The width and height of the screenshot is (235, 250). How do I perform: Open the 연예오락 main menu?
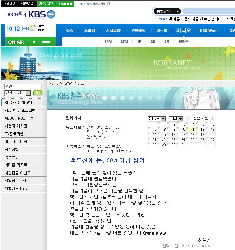coord(138,30)
